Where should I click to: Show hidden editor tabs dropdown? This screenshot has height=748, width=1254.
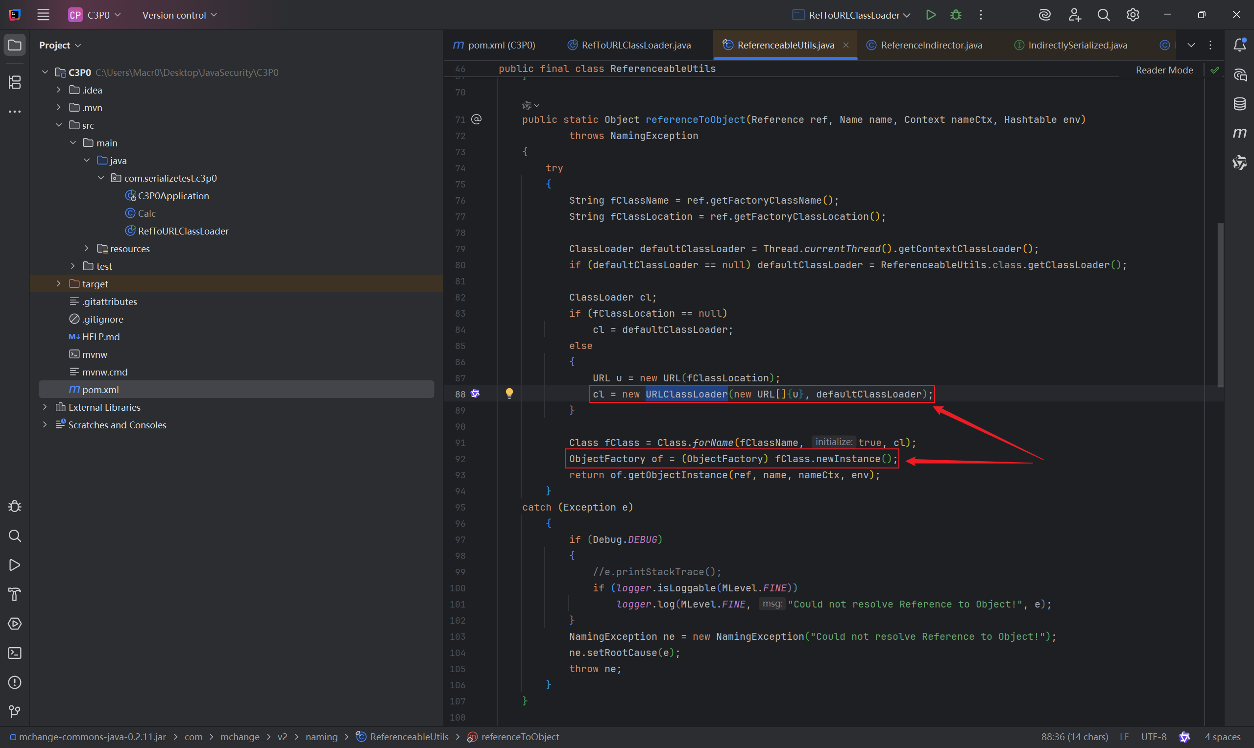click(x=1191, y=46)
